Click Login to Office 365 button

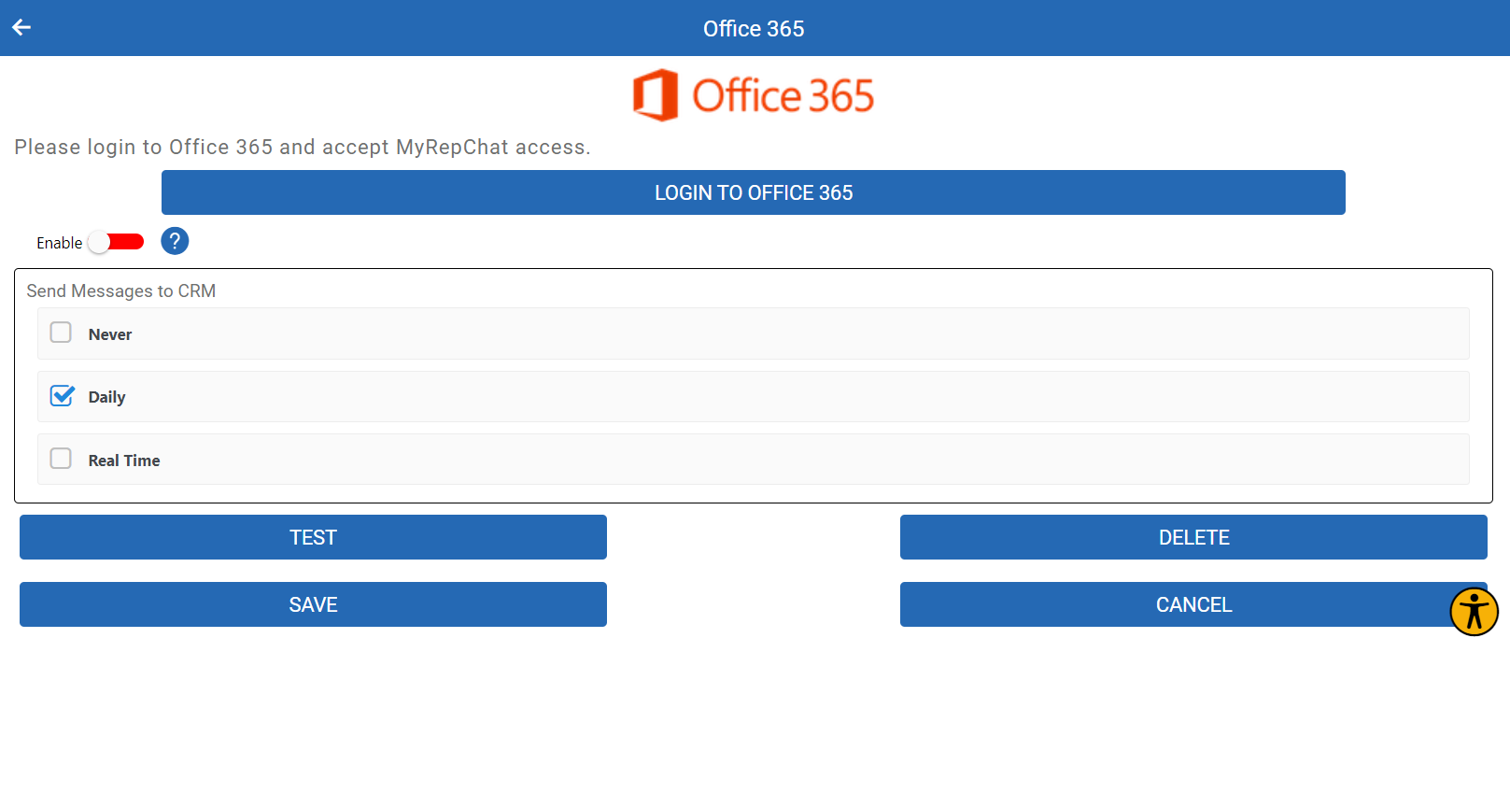tap(754, 192)
